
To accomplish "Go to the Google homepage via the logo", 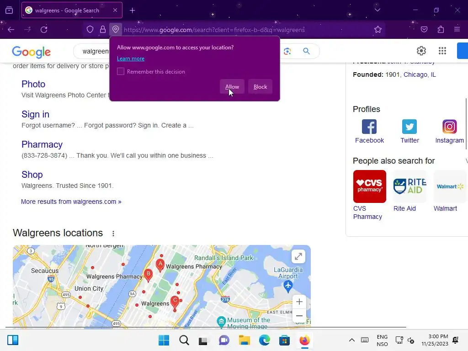I will [32, 52].
